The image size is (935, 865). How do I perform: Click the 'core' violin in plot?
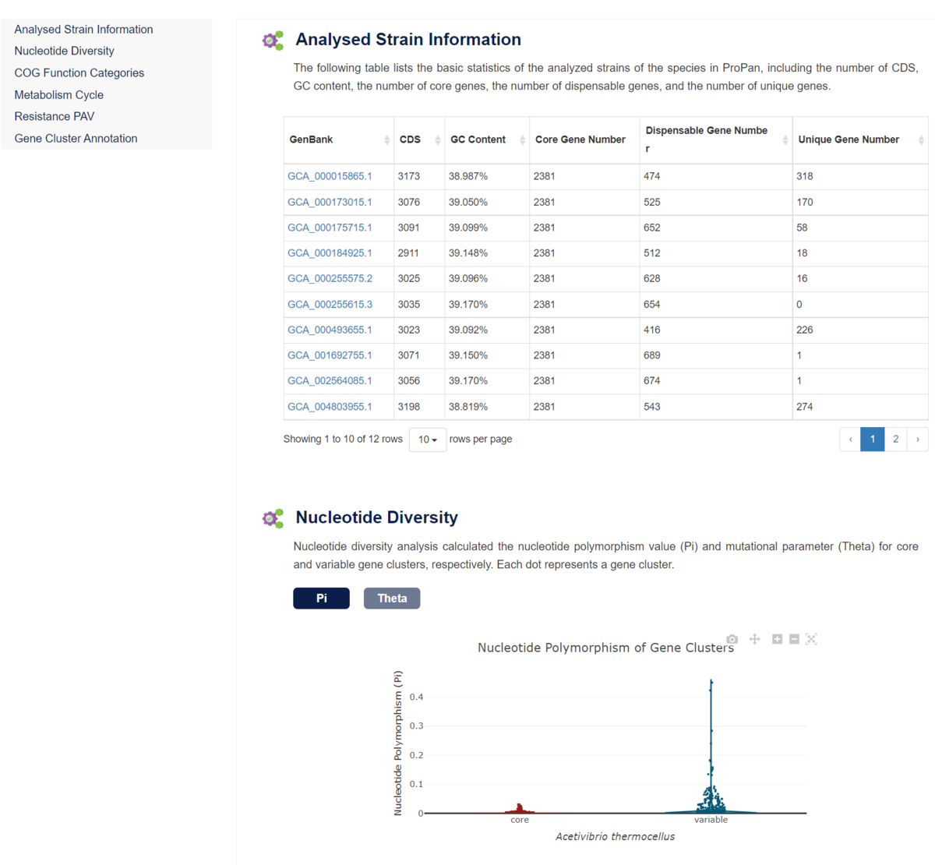pos(520,809)
